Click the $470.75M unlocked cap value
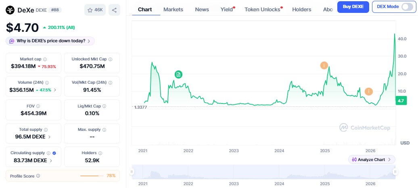The width and height of the screenshot is (418, 188). [92, 66]
